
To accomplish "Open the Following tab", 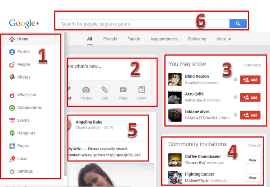I will (x=197, y=39).
